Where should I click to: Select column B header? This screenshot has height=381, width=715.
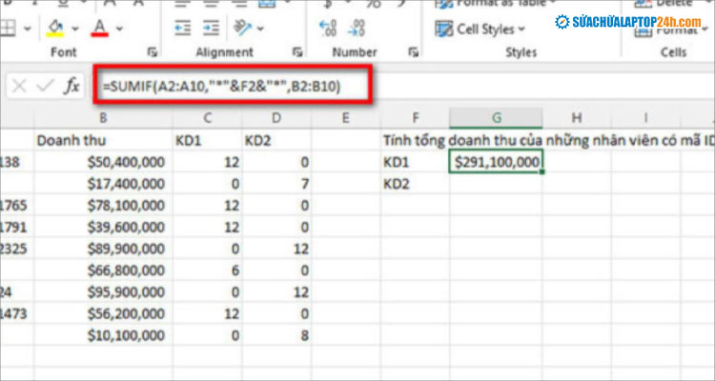pyautogui.click(x=103, y=118)
